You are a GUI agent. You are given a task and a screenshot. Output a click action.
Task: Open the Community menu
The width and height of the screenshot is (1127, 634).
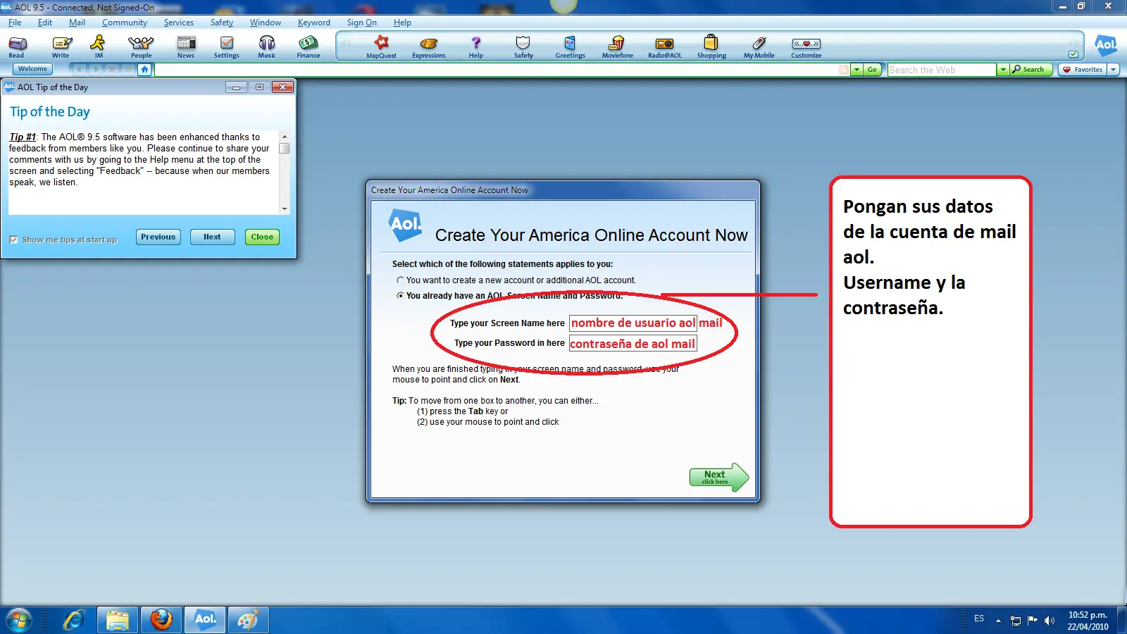click(125, 23)
